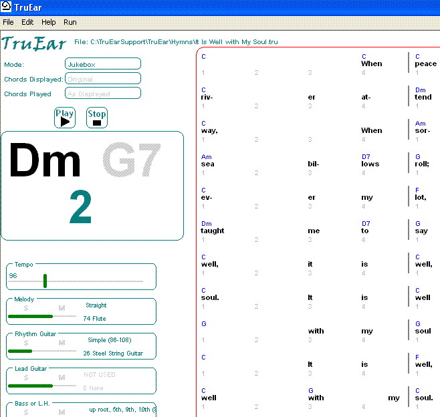
Task: Click the file path It Is Well with My Soul.tru
Action: [x=176, y=42]
